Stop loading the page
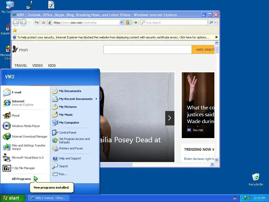 tap(44, 22)
